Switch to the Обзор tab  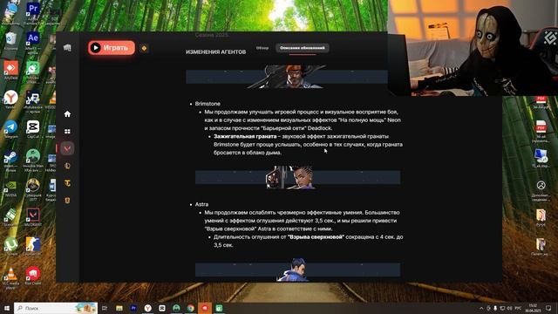click(x=262, y=48)
